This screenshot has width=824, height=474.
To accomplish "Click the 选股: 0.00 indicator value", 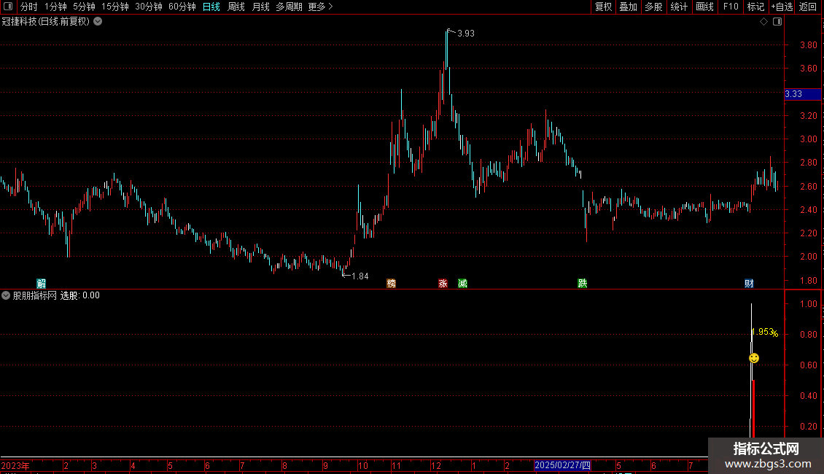I will (x=80, y=295).
